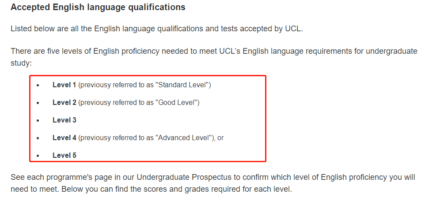425x197 pixels.
Task: Select the bold "Level 4" text
Action: click(x=64, y=138)
